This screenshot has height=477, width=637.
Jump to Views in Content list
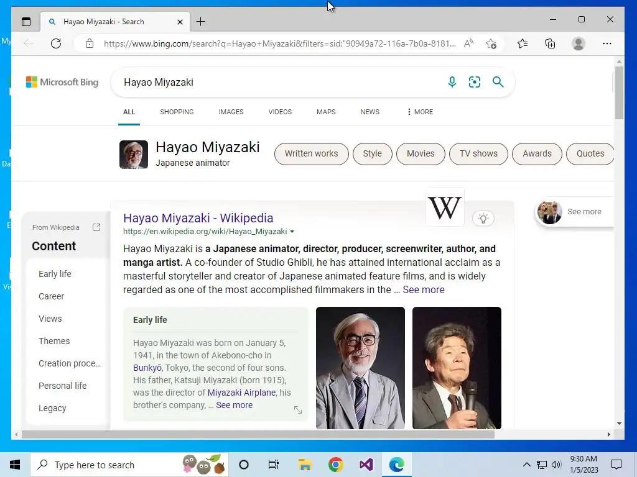50,319
